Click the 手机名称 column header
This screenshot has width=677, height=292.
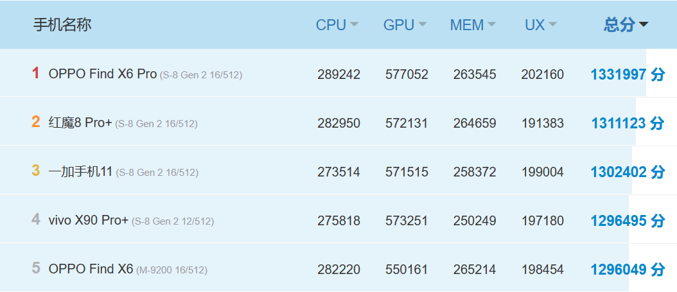click(x=62, y=24)
